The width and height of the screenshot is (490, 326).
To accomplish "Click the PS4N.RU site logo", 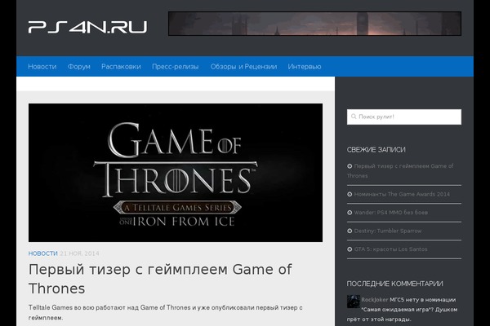I will coord(87,27).
